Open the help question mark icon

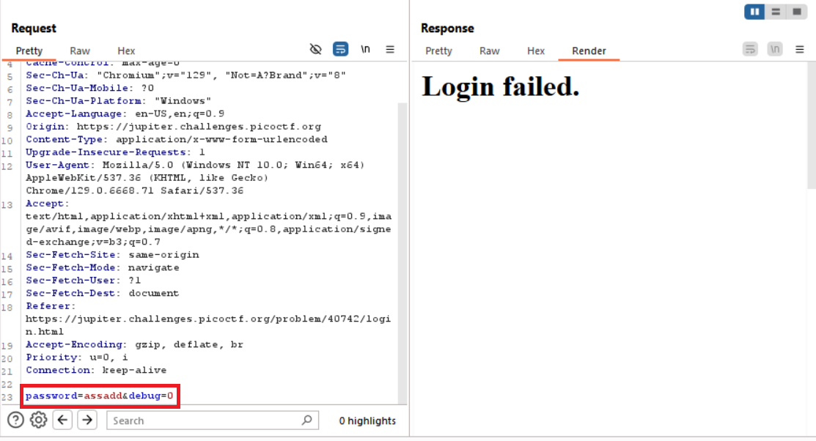tap(15, 420)
